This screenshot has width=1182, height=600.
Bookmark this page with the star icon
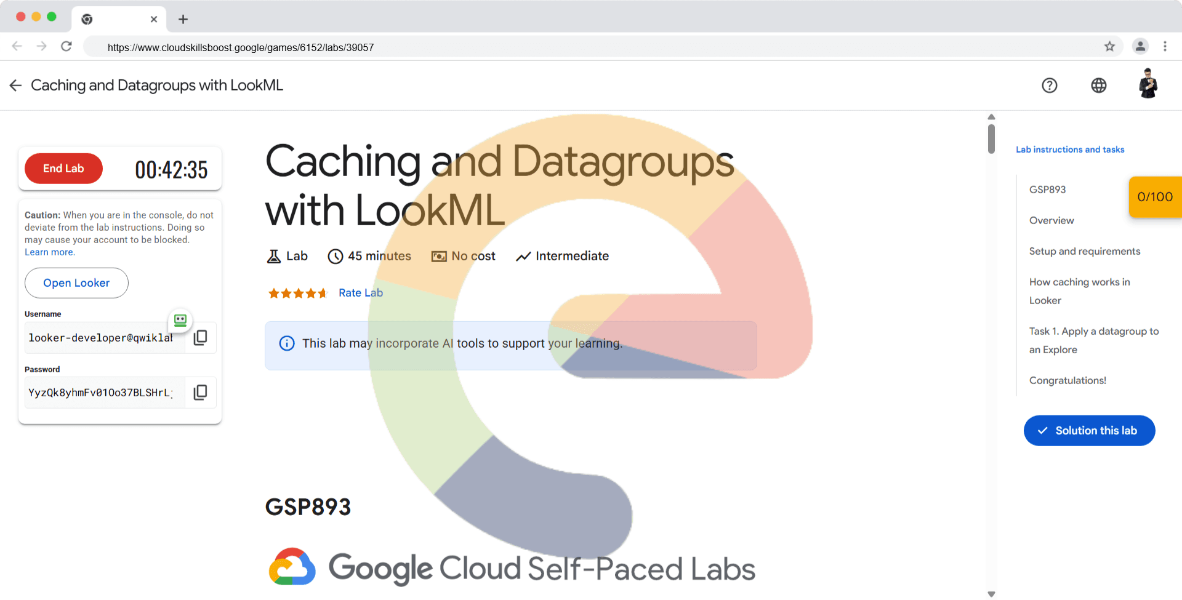tap(1109, 47)
